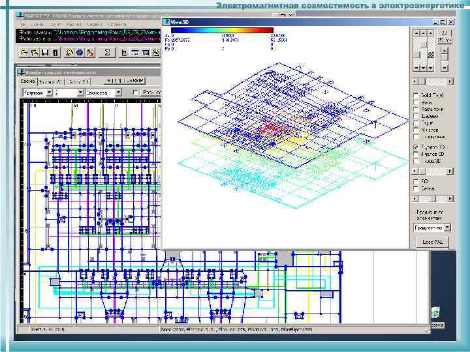Switch to the Схема tab
The image size is (470, 352).
click(29, 81)
